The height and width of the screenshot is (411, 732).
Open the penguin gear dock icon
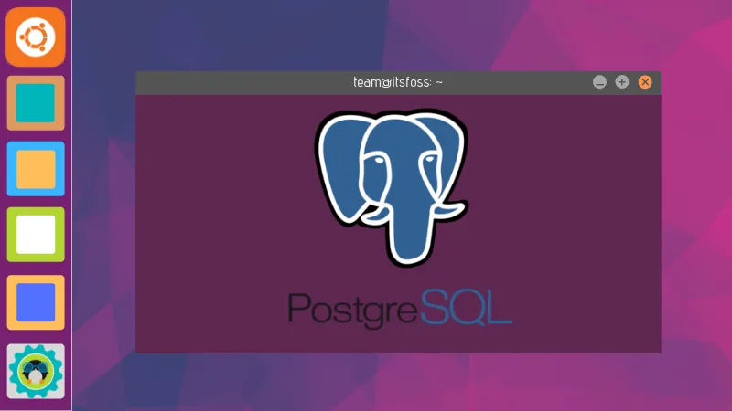coord(36,371)
